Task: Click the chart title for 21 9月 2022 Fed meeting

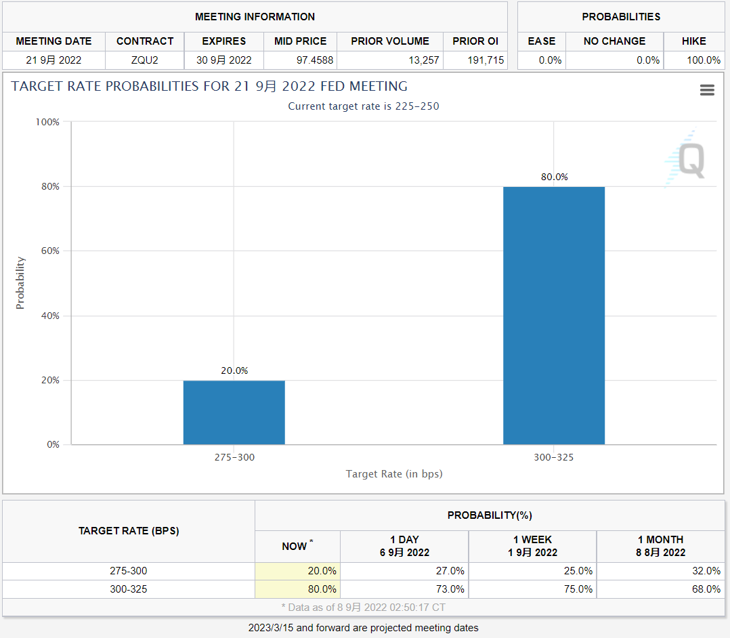Action: point(209,86)
